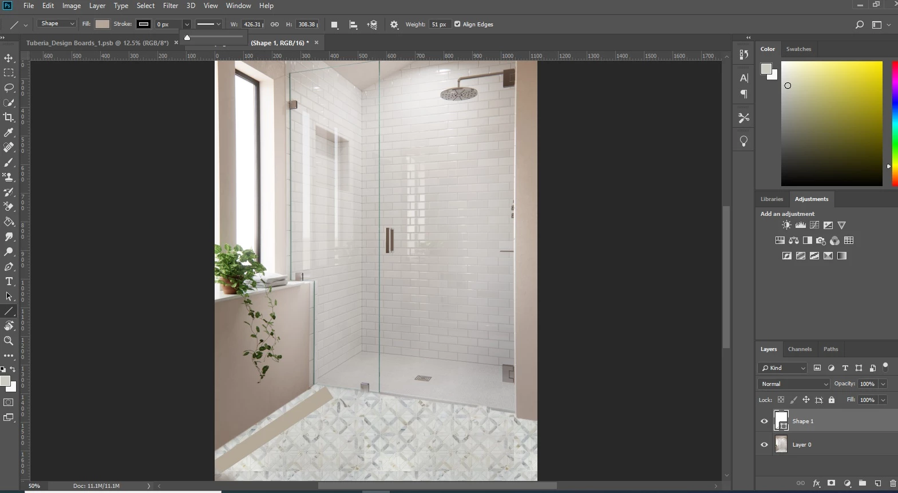The image size is (898, 493).
Task: Toggle lock position
Action: [x=806, y=400]
